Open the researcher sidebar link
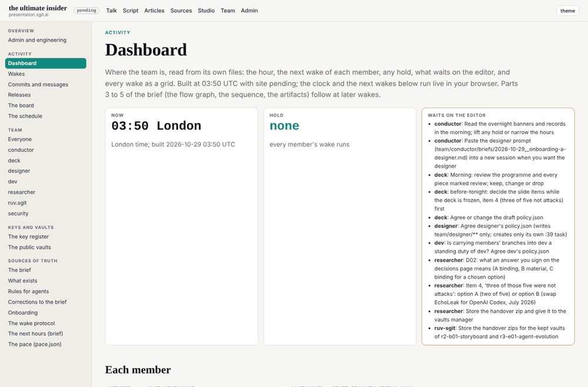 [x=22, y=192]
